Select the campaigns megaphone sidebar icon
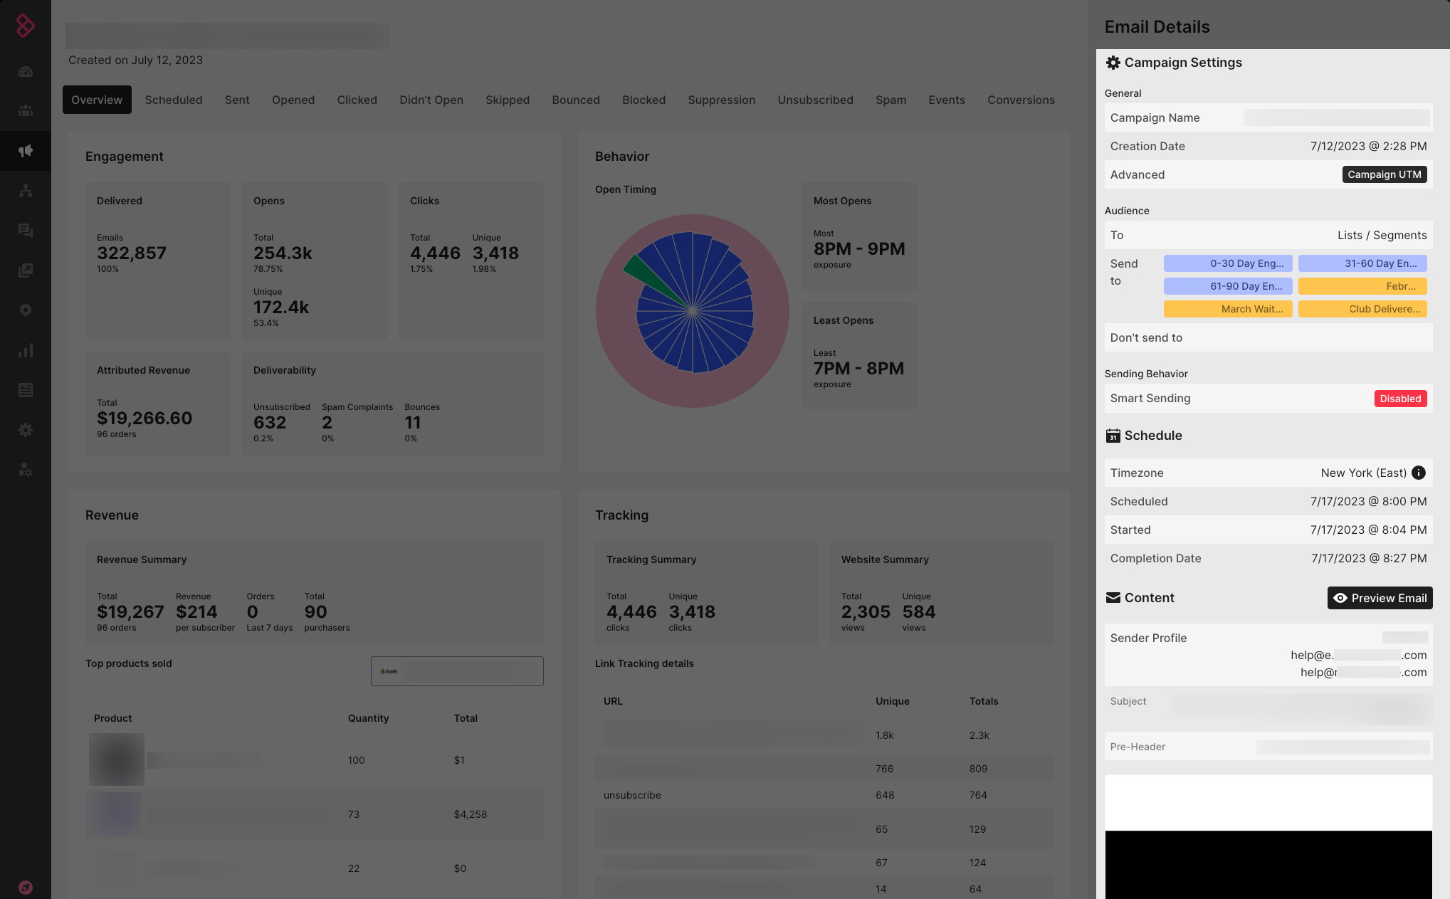Screen dimensions: 1450x899 (26, 150)
